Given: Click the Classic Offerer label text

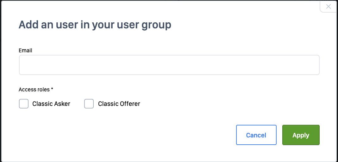Looking at the screenshot, I should tap(119, 104).
